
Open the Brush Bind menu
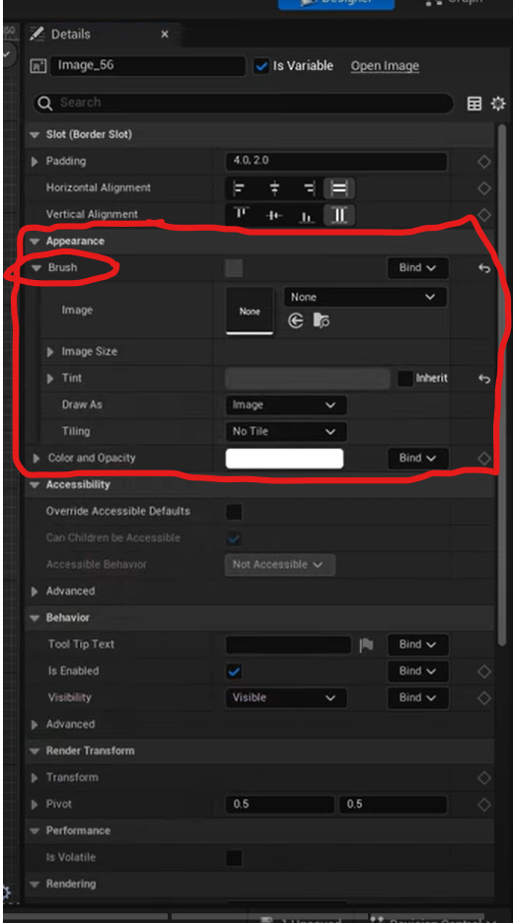click(x=417, y=268)
